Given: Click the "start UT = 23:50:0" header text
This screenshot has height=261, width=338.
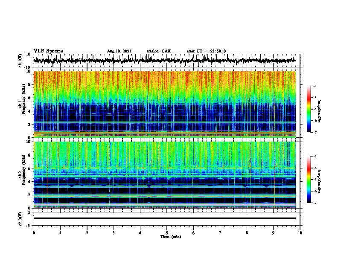Looking at the screenshot, I should click(x=206, y=51).
